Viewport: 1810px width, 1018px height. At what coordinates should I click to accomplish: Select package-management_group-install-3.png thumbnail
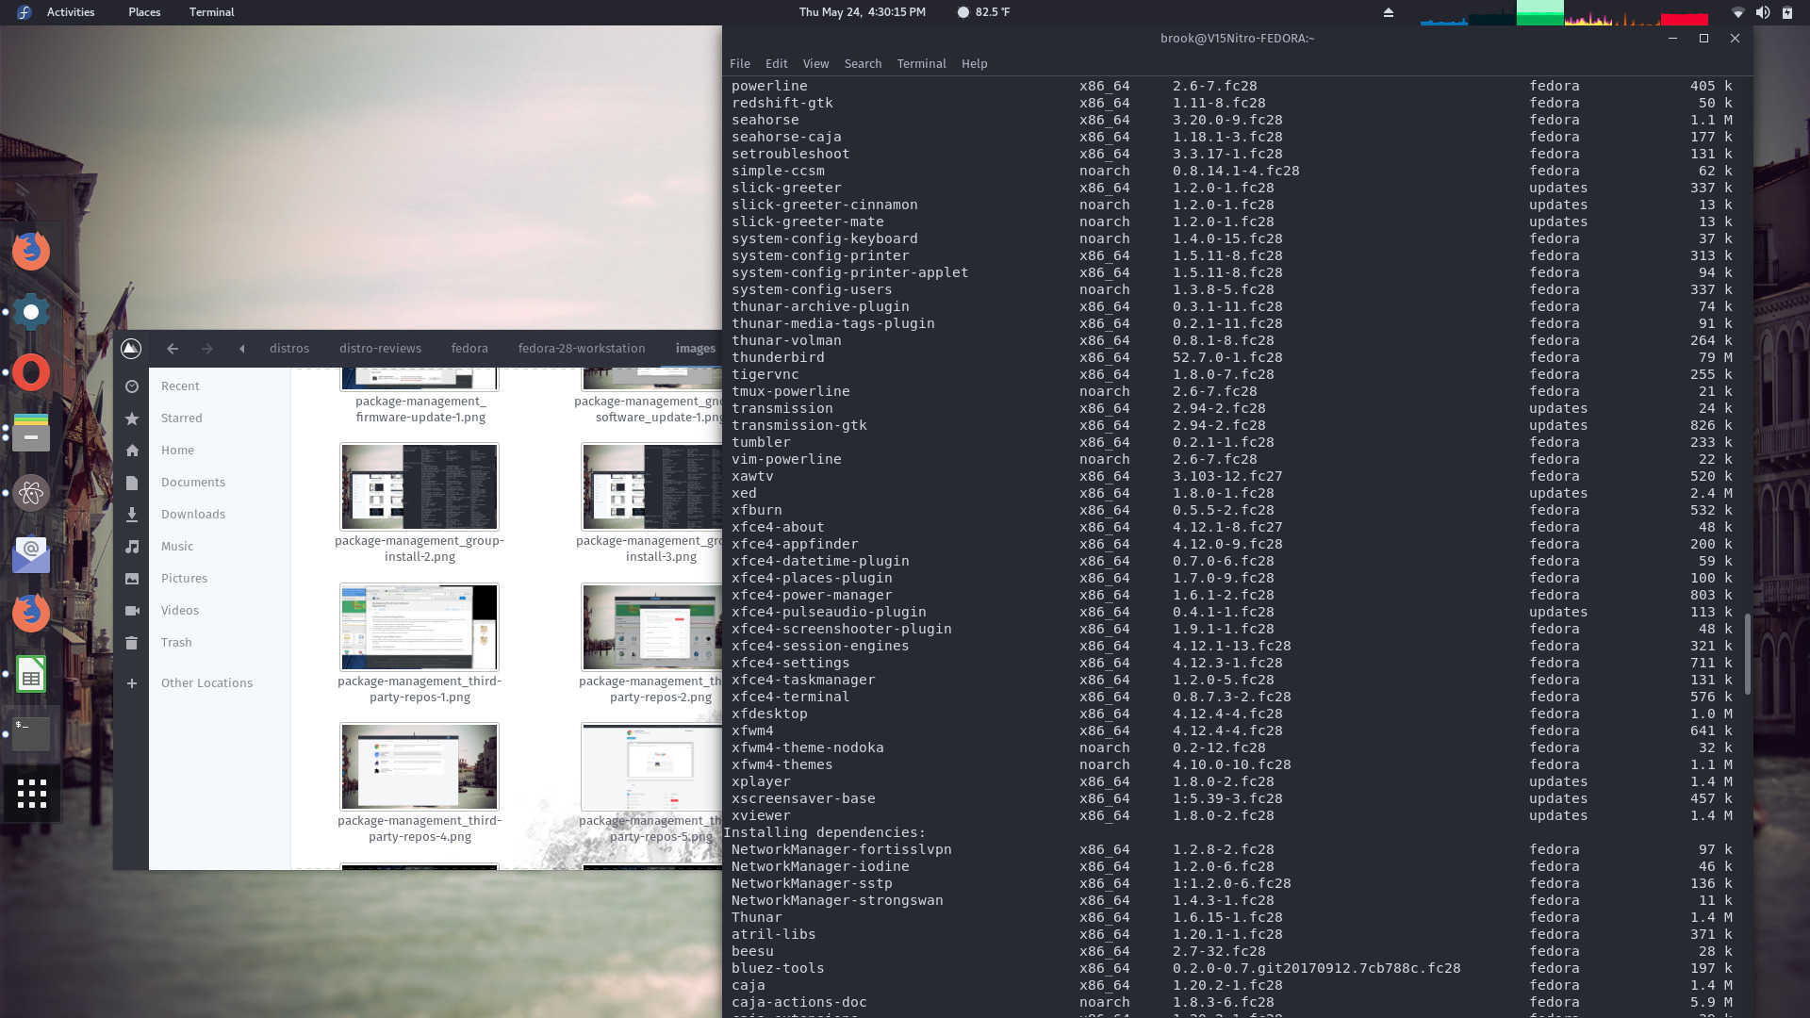(x=651, y=486)
